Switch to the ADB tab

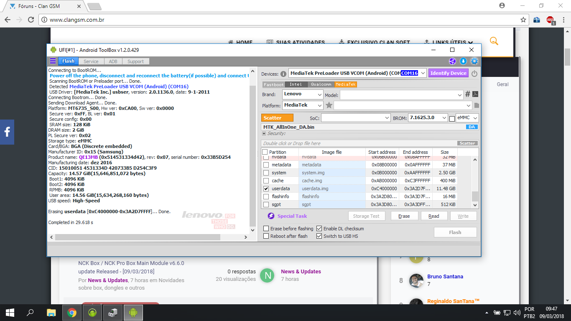[x=113, y=61]
